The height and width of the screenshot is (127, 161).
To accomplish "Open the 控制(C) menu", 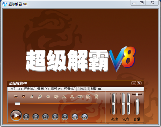I will coord(29,89).
